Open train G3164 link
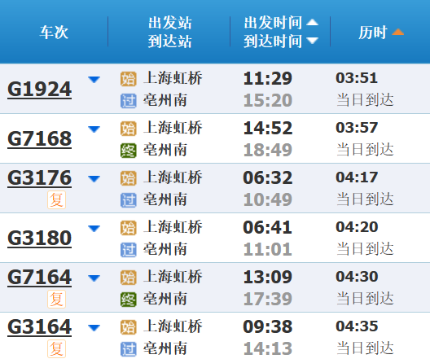Image resolution: width=430 pixels, height=359 pixels. coord(39,326)
